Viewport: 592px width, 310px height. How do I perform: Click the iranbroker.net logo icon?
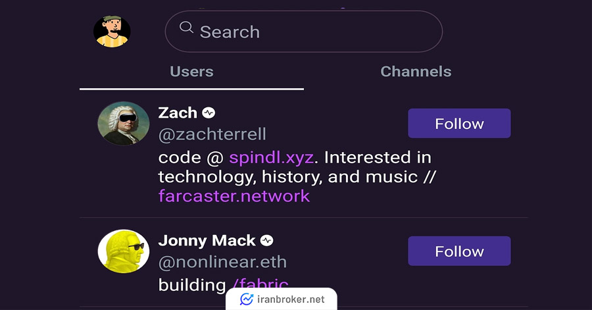coord(247,299)
